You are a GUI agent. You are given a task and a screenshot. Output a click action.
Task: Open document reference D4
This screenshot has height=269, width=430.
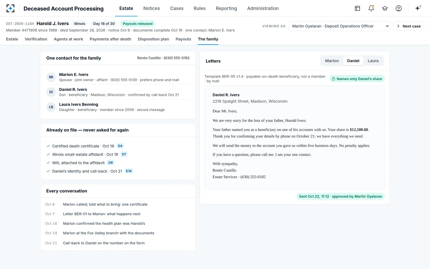(120, 146)
